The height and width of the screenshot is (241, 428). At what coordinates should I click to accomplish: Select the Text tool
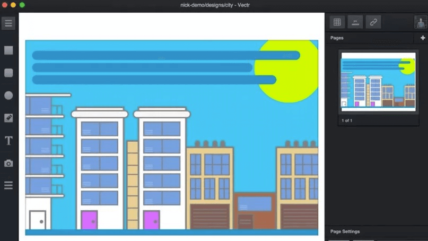[x=8, y=141]
